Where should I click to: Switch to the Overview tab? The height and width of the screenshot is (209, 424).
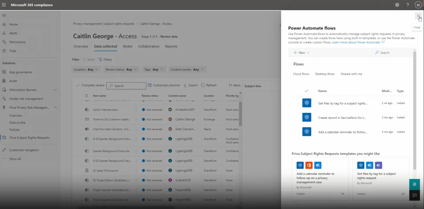click(x=81, y=46)
